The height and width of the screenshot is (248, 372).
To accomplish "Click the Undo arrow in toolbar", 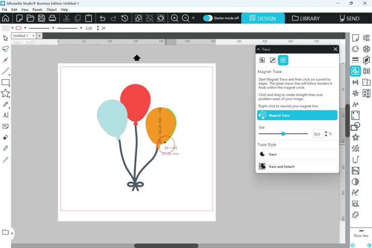I will pos(102,18).
